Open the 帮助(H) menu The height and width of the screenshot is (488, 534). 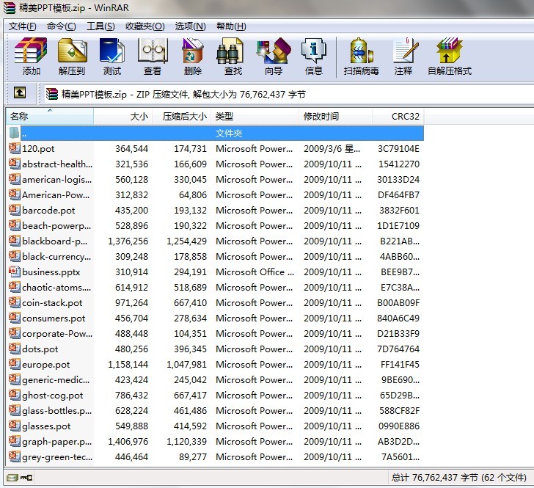pyautogui.click(x=231, y=26)
